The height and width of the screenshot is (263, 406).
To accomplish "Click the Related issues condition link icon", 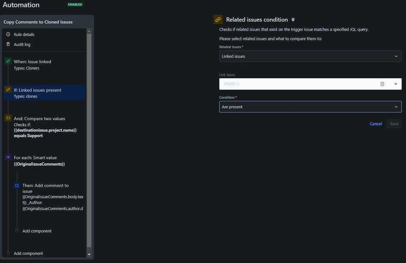I will tap(218, 20).
